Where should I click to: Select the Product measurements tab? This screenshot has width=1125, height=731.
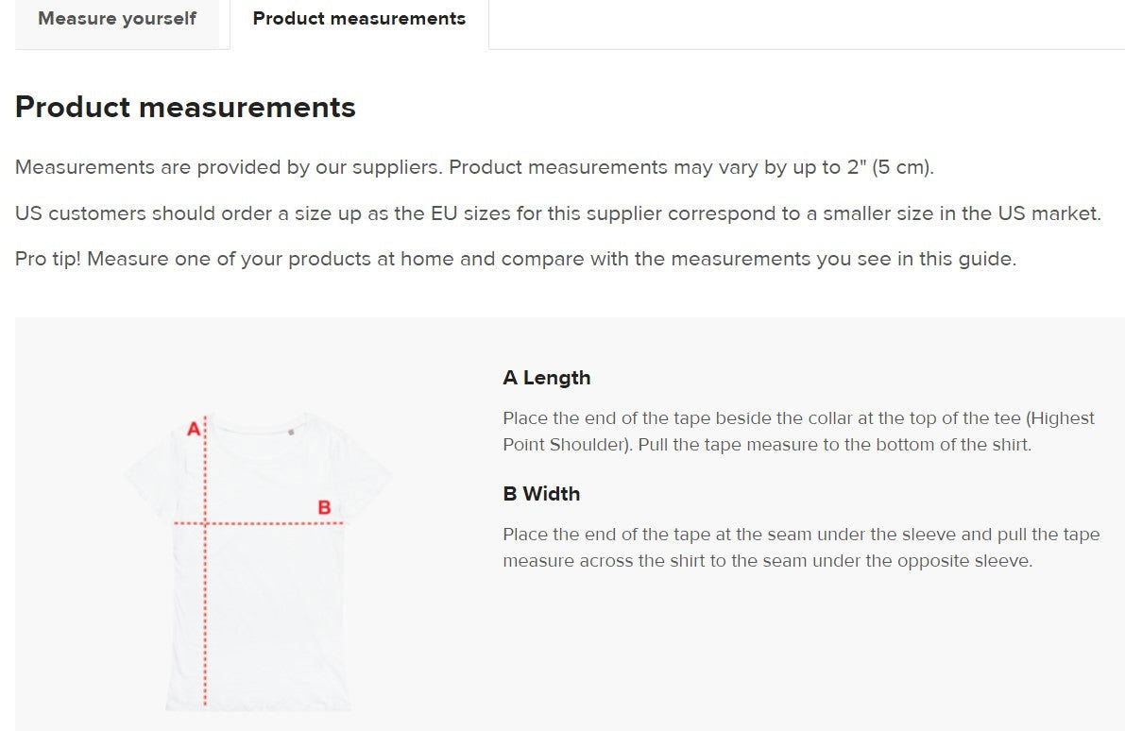point(358,18)
